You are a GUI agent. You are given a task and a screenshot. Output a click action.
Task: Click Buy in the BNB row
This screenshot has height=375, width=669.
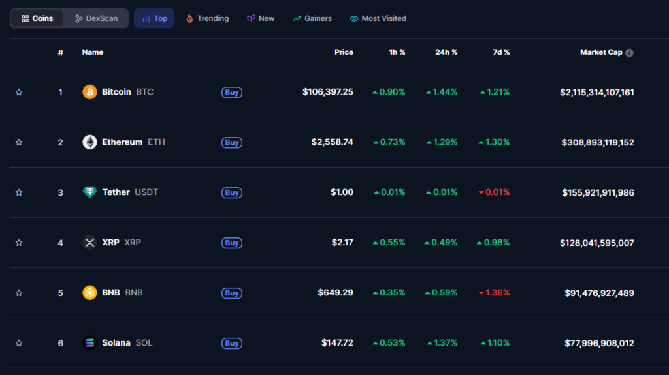(x=232, y=293)
